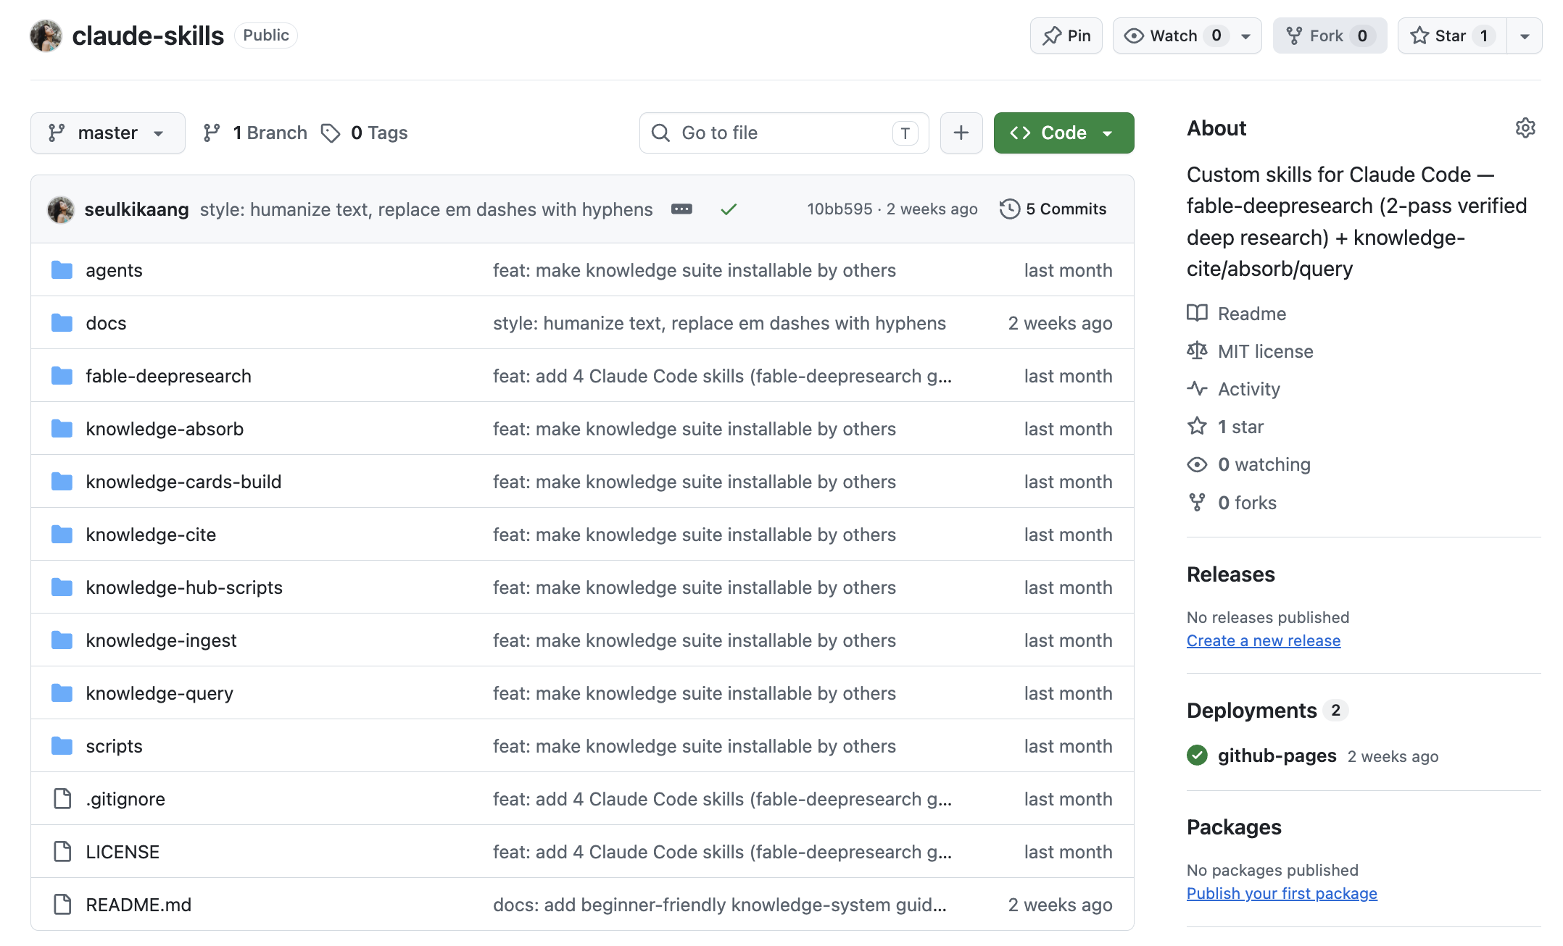This screenshot has width=1563, height=946.
Task: Click the clock icon beside 5 Commits
Action: 1009,209
